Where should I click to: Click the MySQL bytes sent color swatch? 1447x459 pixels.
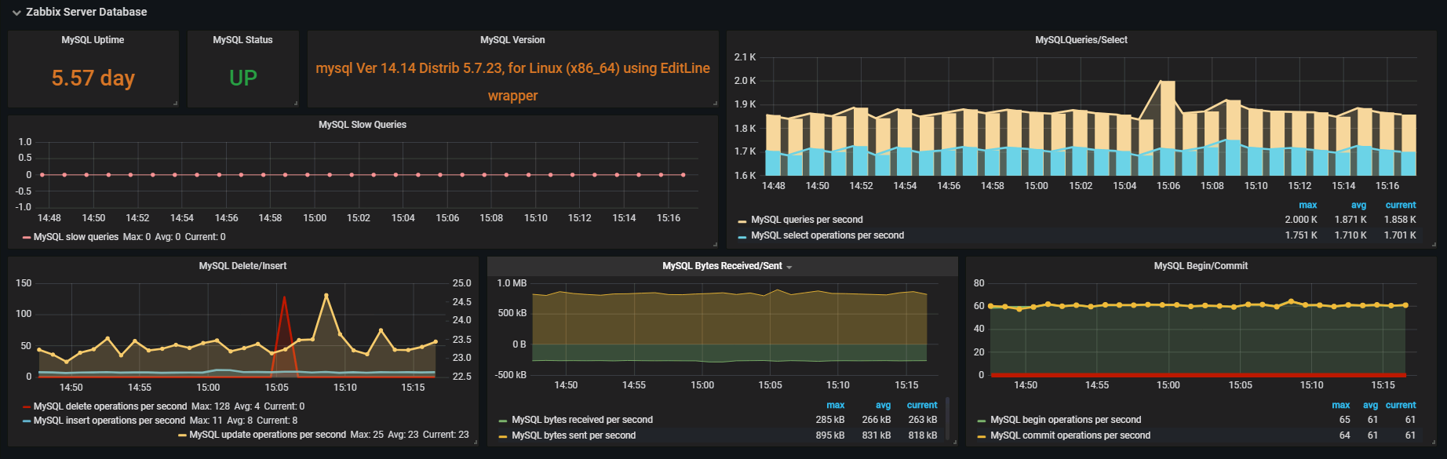(x=503, y=436)
